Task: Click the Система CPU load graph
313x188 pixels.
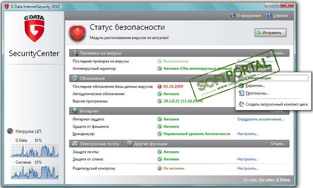Action: [x=35, y=172]
